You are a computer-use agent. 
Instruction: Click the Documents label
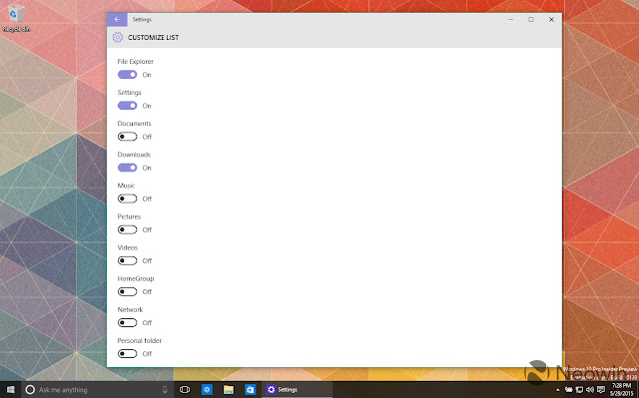click(x=134, y=124)
